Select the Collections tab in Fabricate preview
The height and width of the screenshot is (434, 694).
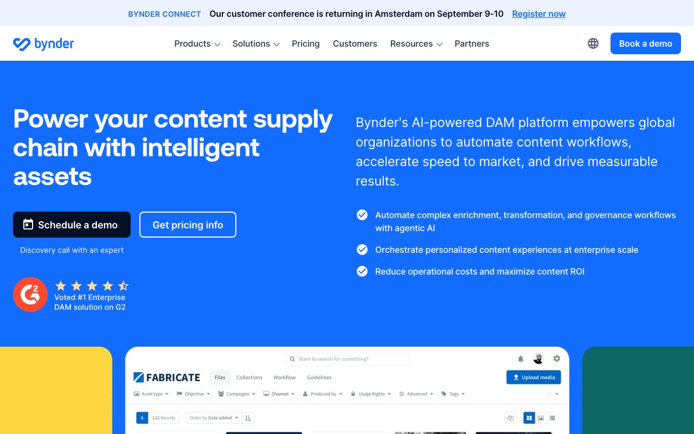[249, 377]
